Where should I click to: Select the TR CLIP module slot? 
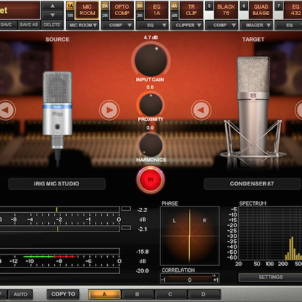(191, 10)
